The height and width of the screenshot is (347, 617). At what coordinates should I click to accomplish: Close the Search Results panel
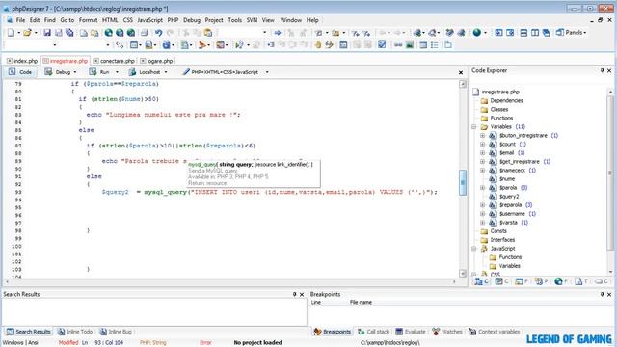[302, 294]
